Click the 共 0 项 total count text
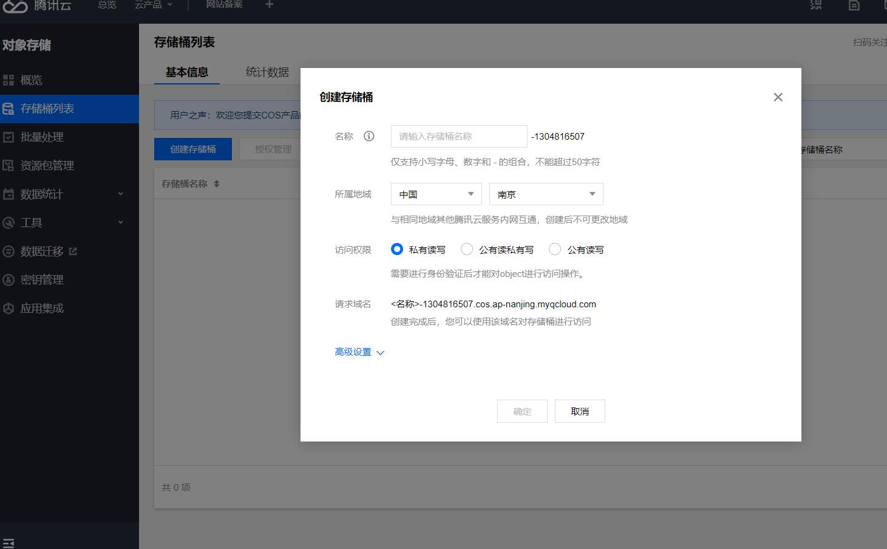 pyautogui.click(x=176, y=487)
